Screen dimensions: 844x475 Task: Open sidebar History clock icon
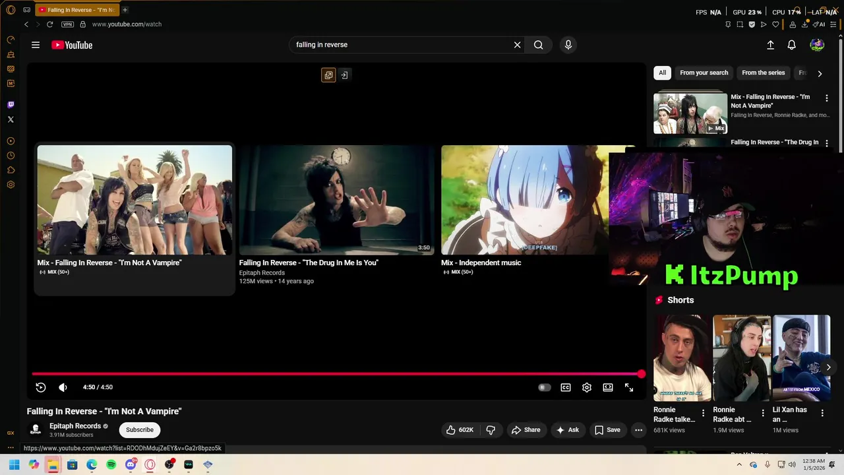click(x=11, y=156)
